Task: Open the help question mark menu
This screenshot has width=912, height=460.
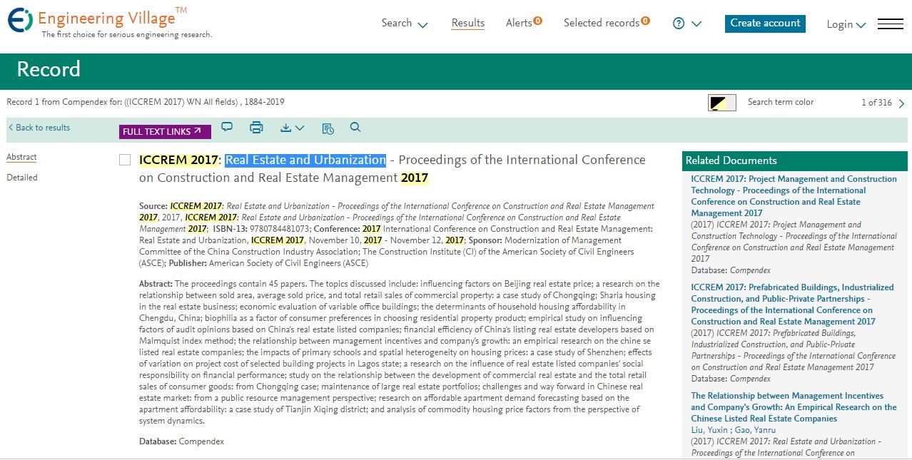Action: point(687,24)
